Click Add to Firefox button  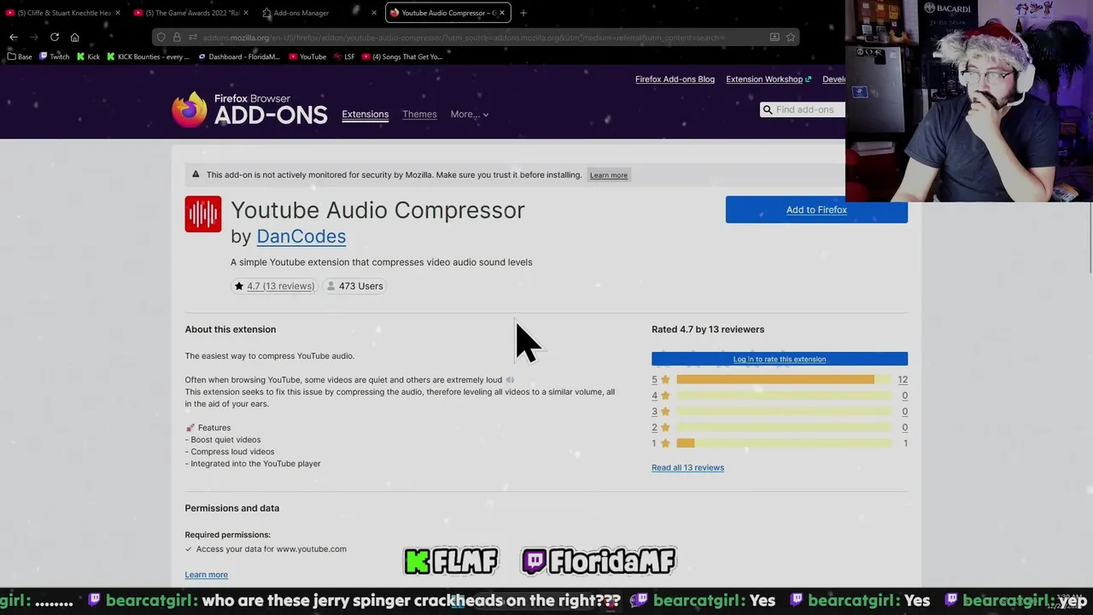tap(816, 209)
